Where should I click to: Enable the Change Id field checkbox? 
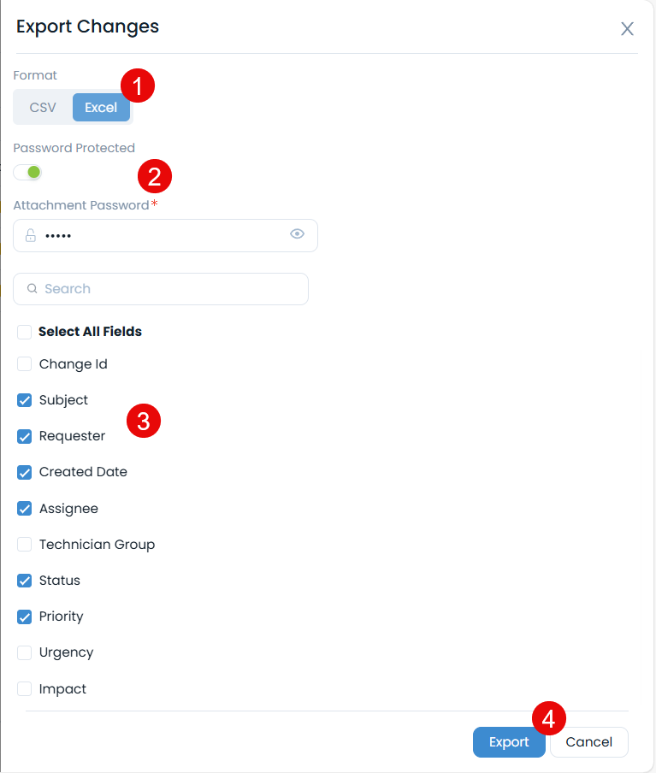(x=25, y=364)
